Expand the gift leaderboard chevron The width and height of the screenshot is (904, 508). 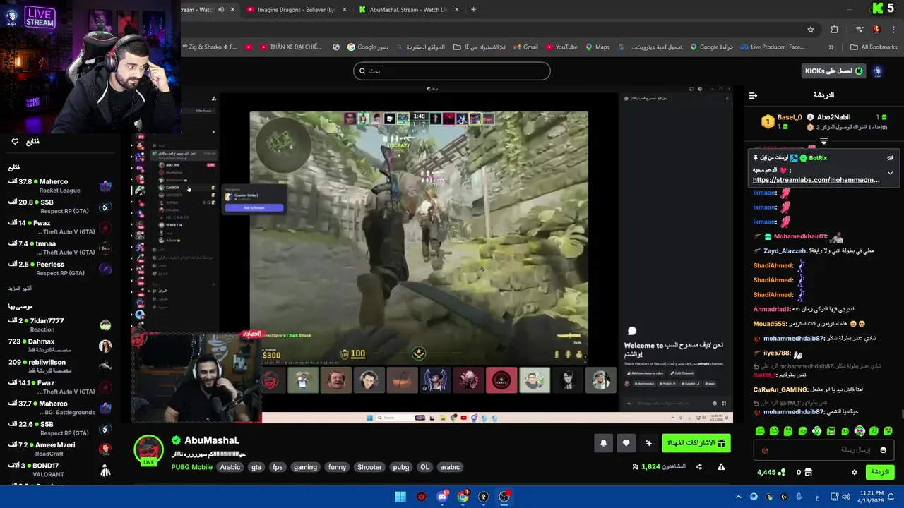823,141
